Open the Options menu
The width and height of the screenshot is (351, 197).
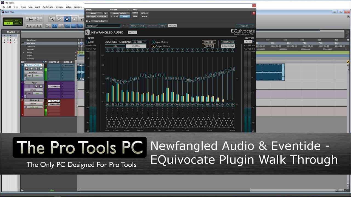(x=60, y=7)
